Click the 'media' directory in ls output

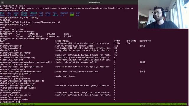[x=32, y=15]
